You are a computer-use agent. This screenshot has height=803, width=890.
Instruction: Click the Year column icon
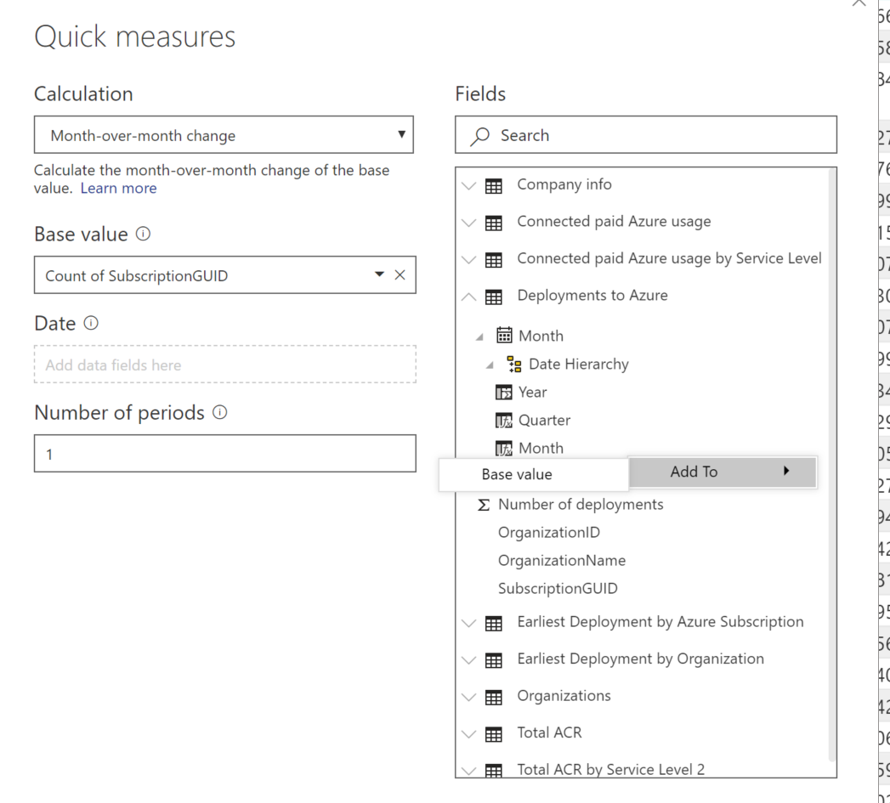[504, 392]
